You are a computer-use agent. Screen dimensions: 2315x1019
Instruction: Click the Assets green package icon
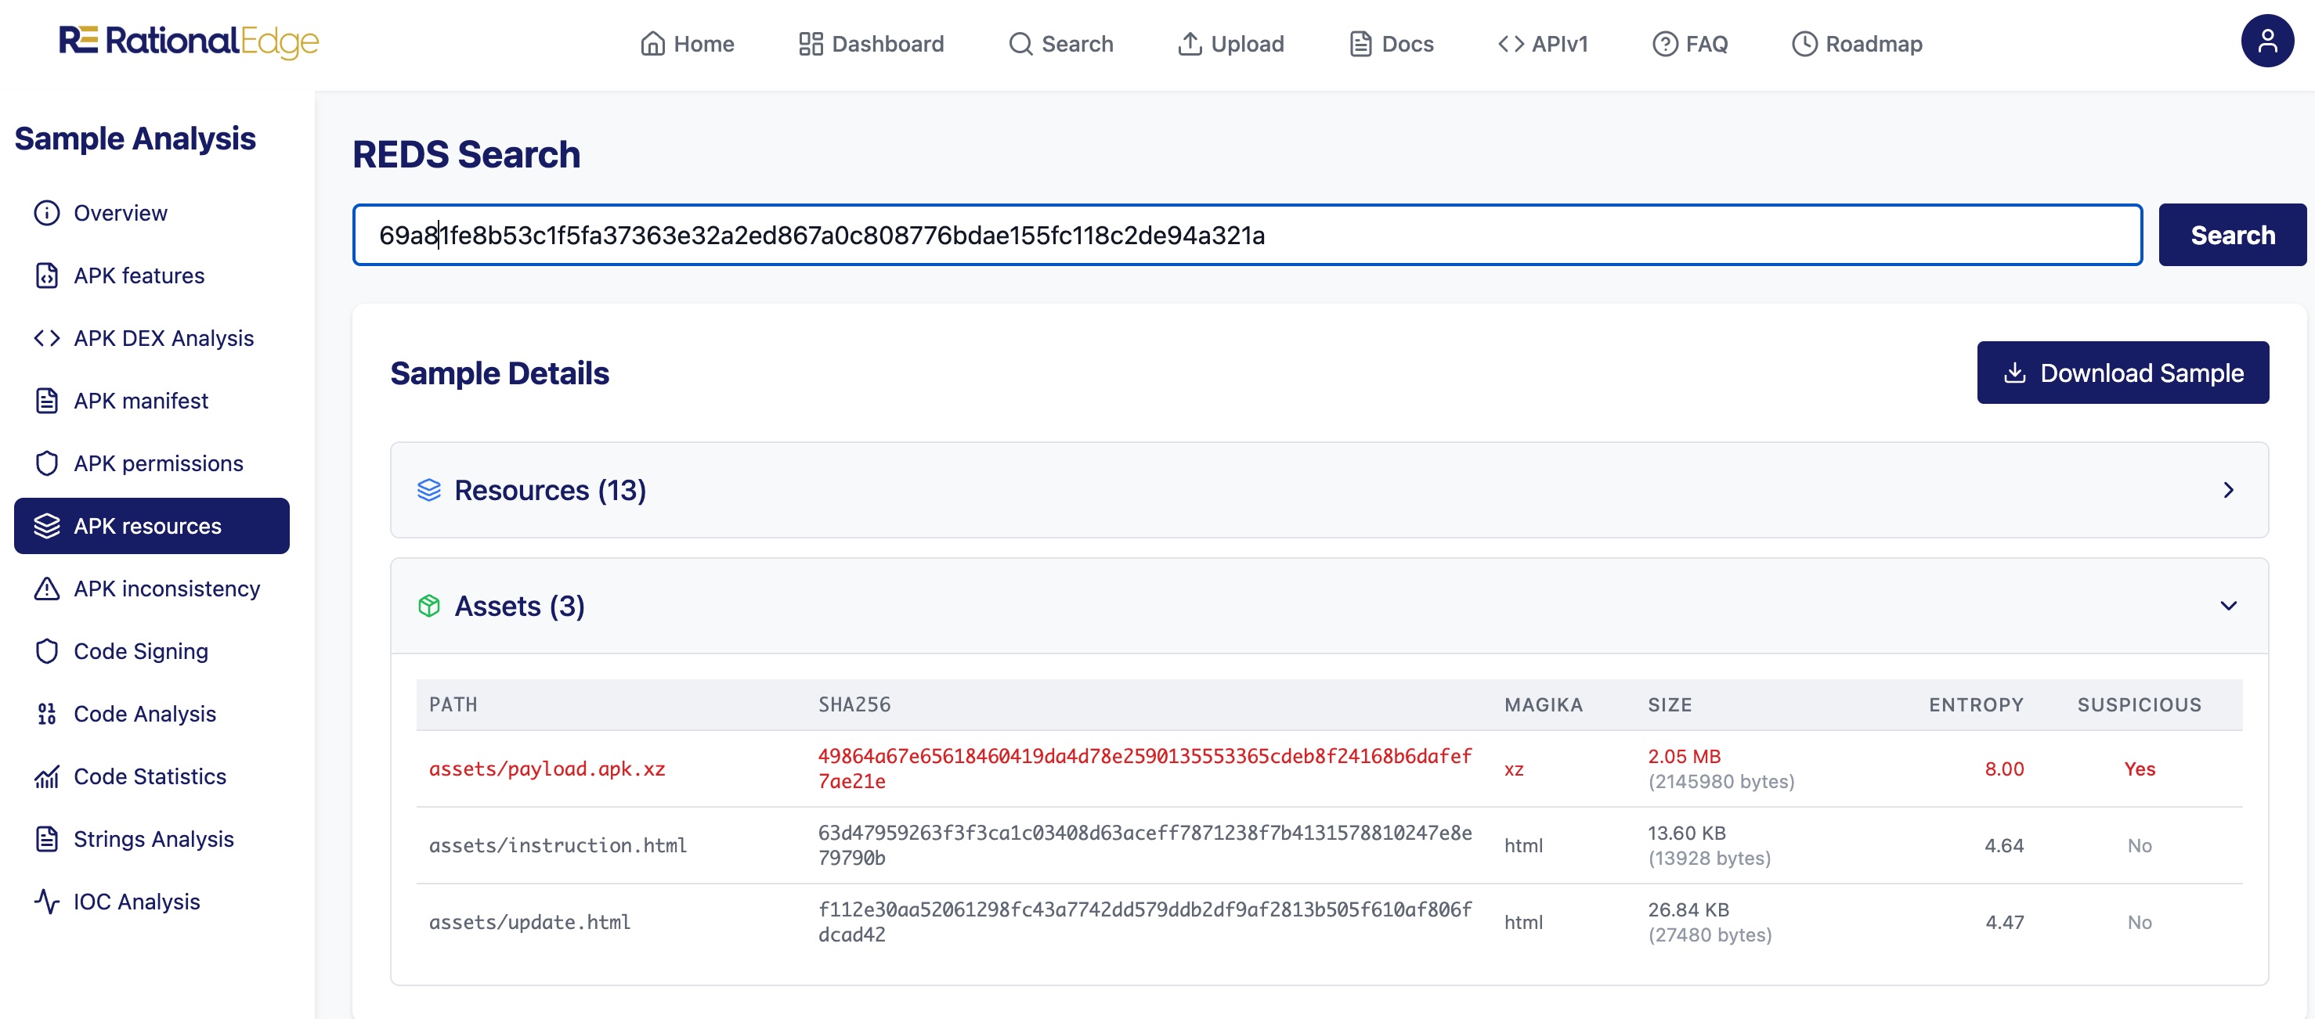(430, 606)
